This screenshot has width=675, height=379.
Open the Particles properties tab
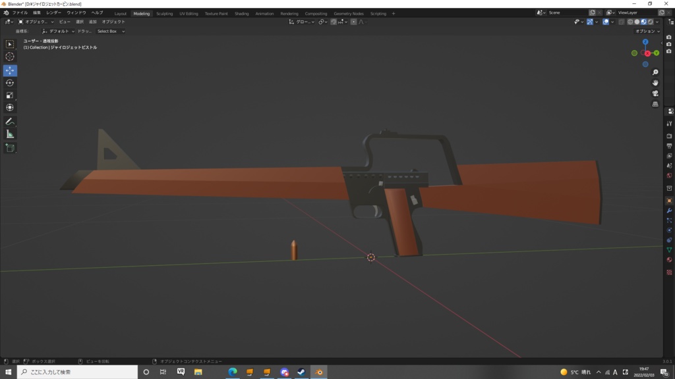pos(669,220)
